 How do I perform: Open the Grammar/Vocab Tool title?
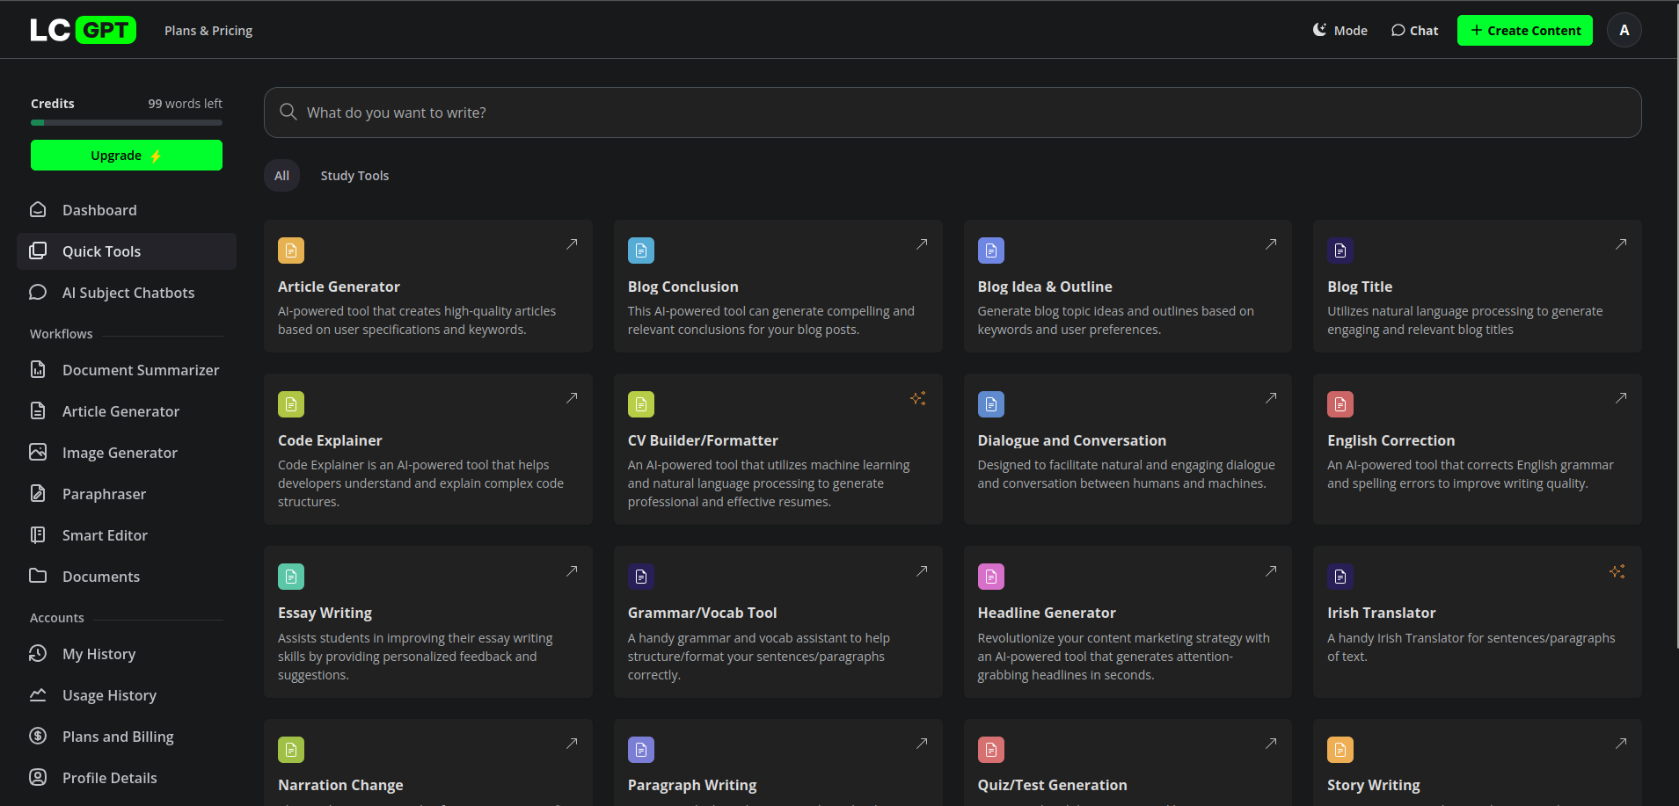[702, 613]
